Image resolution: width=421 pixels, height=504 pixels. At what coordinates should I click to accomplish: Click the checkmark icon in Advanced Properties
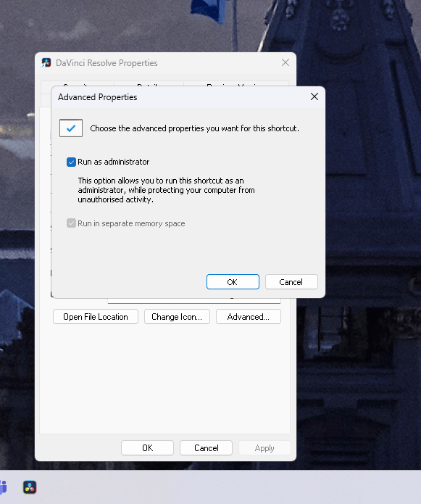71,128
